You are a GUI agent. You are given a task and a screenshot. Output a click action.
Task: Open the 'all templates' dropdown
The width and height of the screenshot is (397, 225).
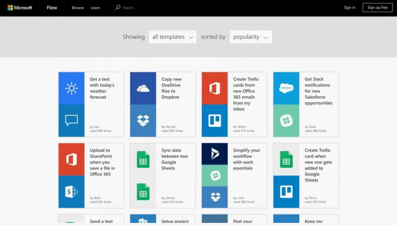coord(172,37)
